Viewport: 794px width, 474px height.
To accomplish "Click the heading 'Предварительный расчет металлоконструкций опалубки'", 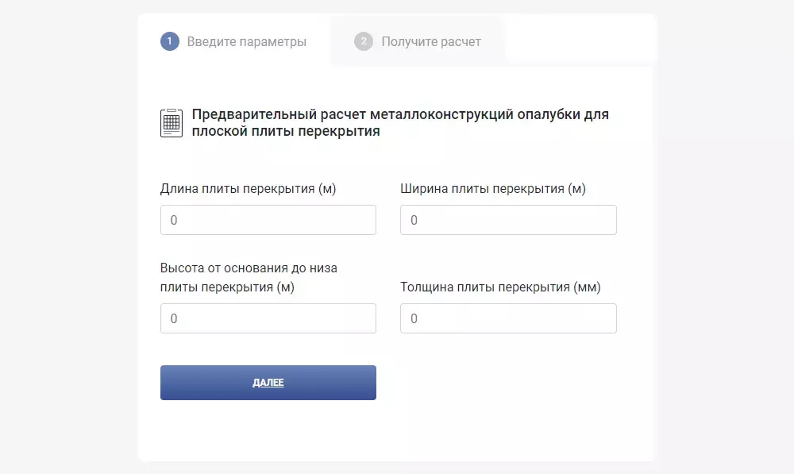I will pos(399,122).
